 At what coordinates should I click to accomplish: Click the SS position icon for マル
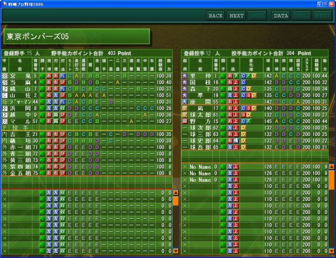5,121
